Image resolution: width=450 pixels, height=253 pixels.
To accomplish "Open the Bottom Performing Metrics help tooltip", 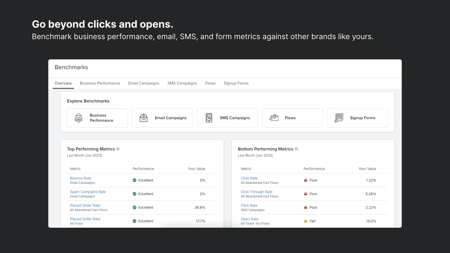I will tap(296, 149).
